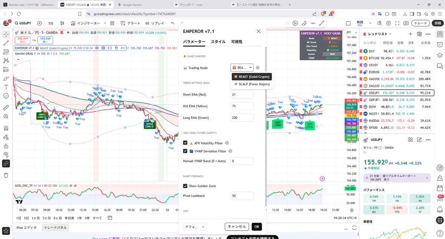
Task: Toggle the Show Golden Zone checkbox
Action: pyautogui.click(x=185, y=186)
